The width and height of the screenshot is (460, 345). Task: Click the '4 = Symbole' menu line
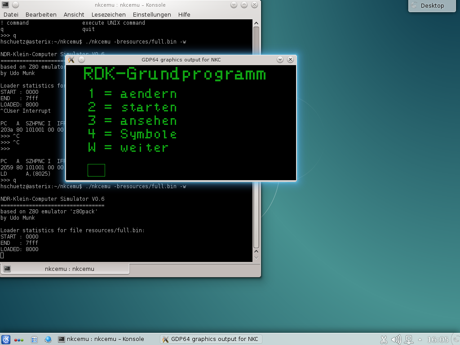133,134
